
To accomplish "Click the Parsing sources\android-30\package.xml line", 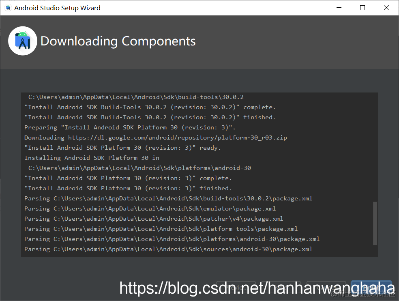I will 168,249.
